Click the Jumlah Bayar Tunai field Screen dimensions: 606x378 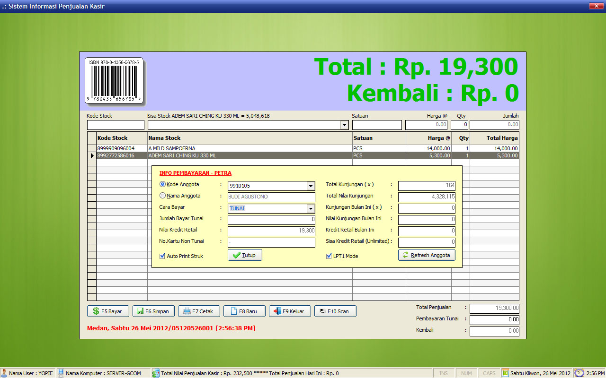pos(271,220)
